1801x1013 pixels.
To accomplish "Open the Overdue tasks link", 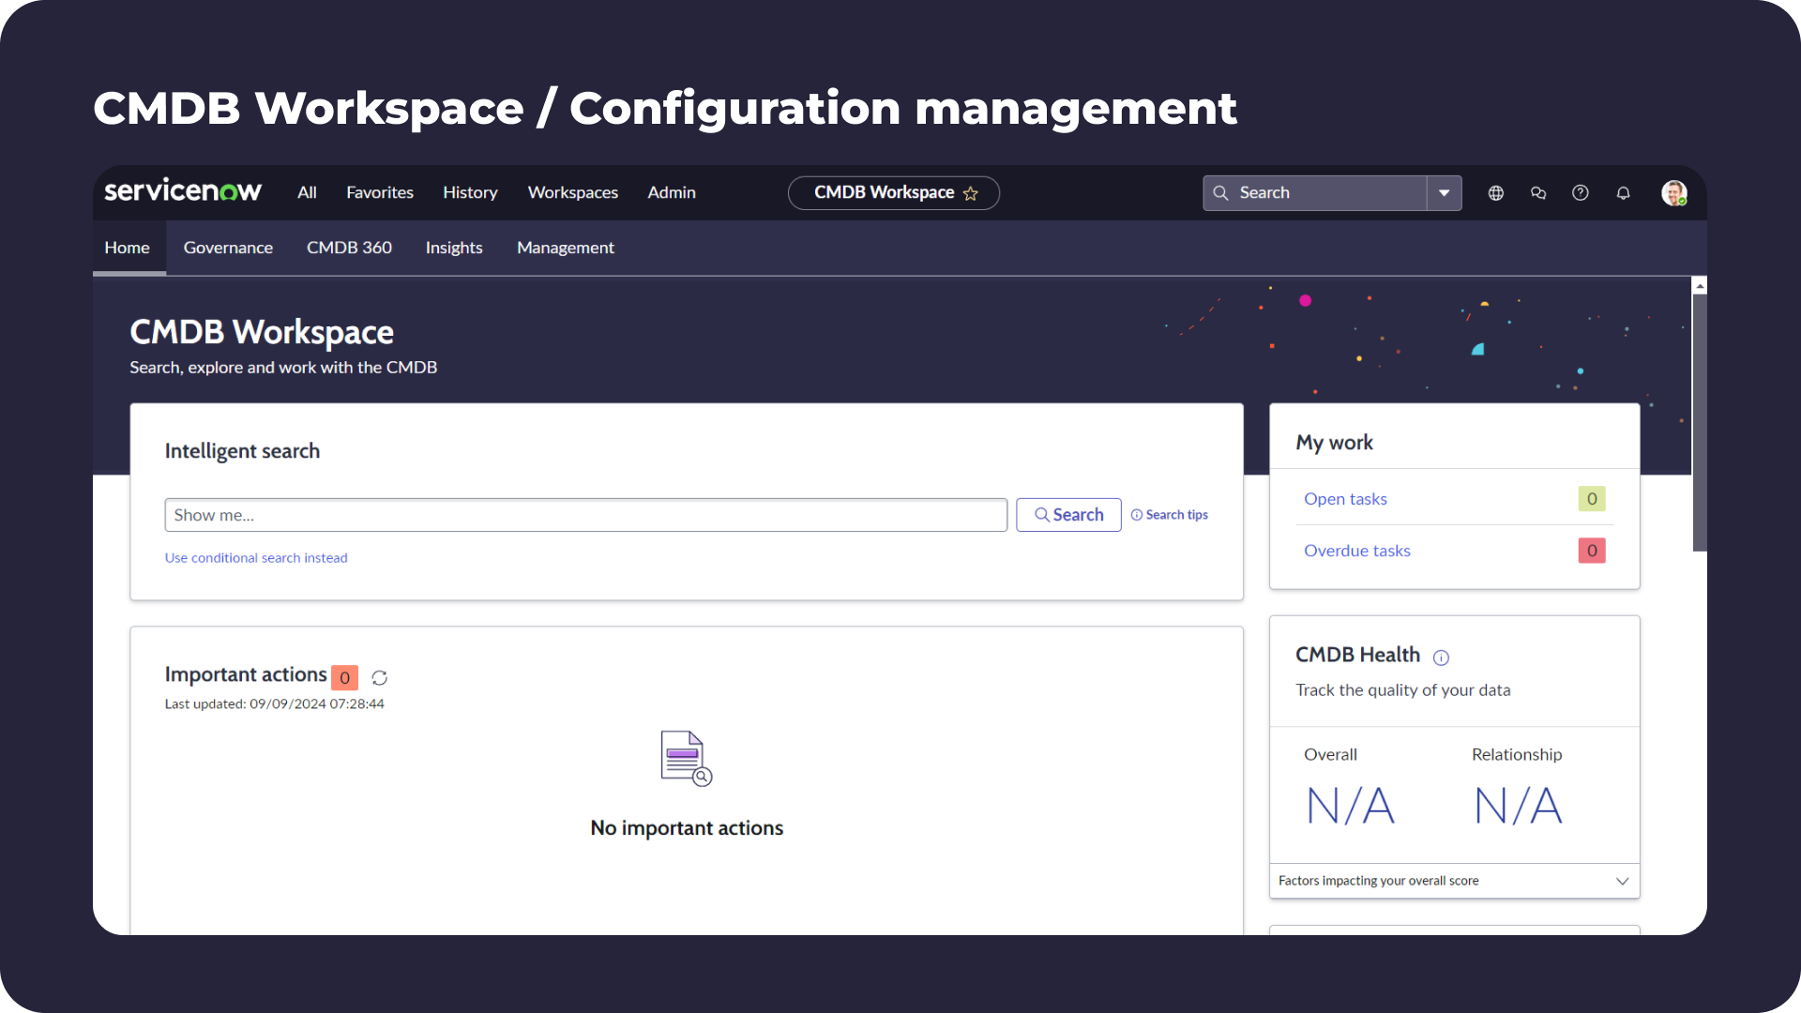I will [1357, 551].
